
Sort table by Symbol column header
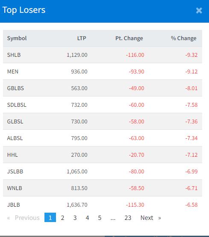point(17,38)
